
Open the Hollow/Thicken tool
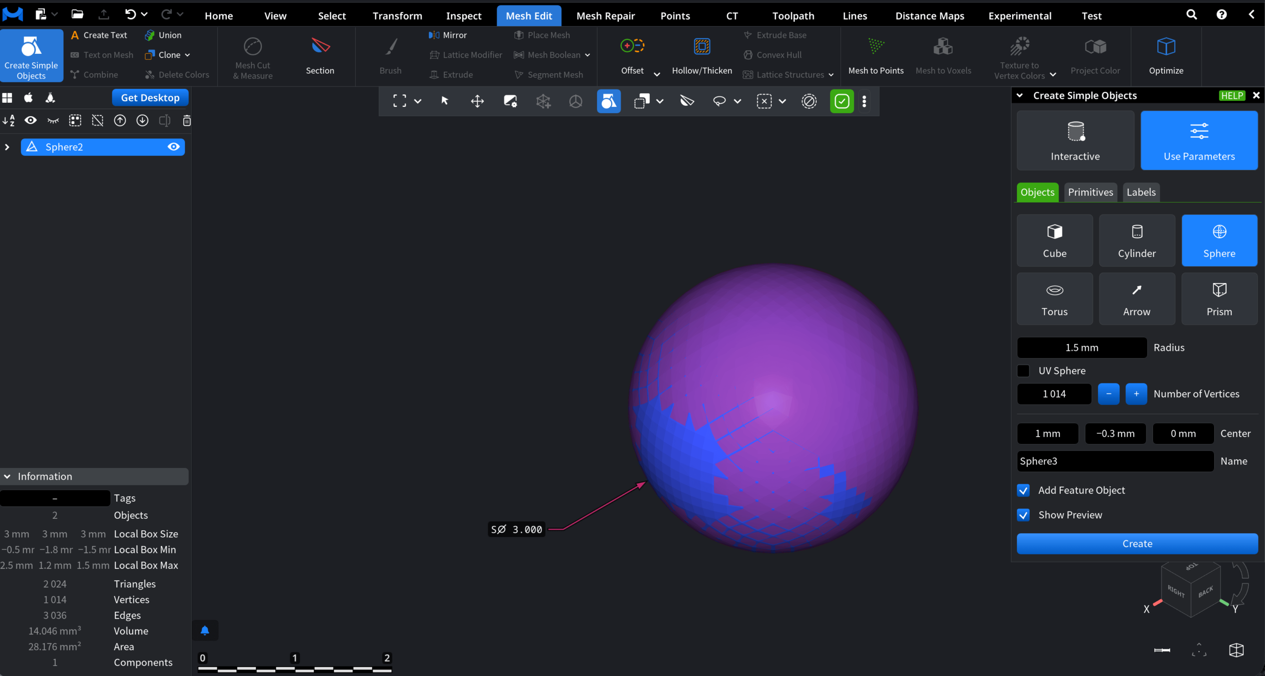[x=701, y=56]
